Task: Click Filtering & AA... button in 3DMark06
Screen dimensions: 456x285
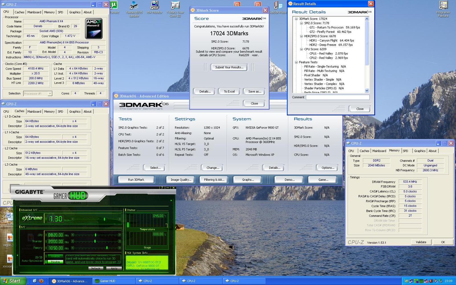Action: [214, 180]
